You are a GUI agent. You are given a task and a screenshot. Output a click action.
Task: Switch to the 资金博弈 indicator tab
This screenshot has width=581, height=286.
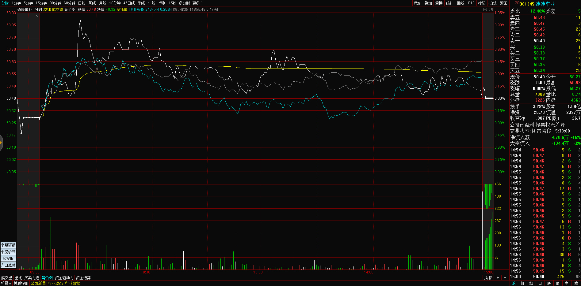83,278
